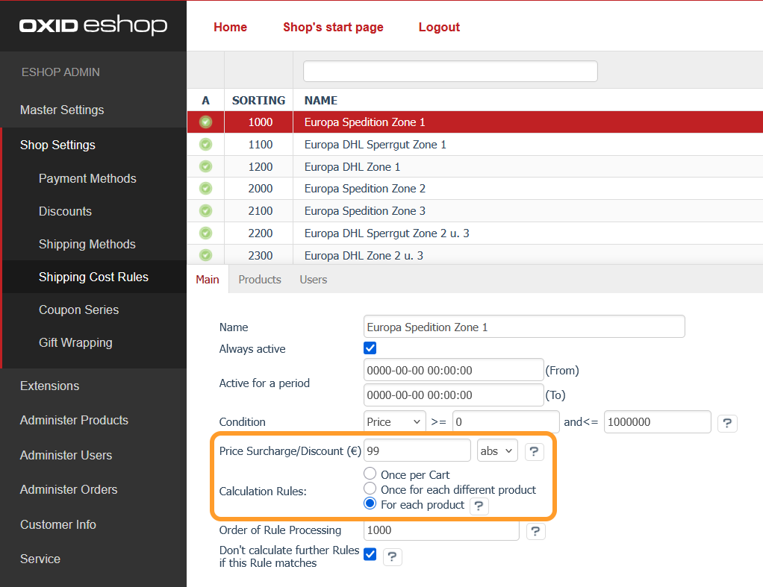The width and height of the screenshot is (763, 587).
Task: Open the Users tab
Action: click(313, 280)
